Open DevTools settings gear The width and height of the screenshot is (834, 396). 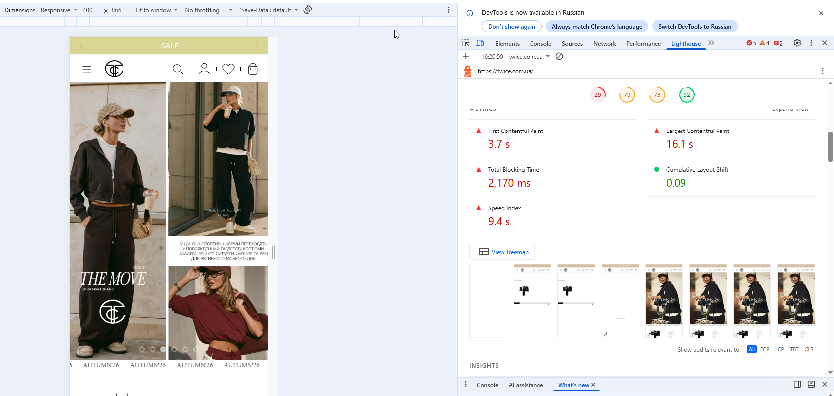pyautogui.click(x=797, y=43)
